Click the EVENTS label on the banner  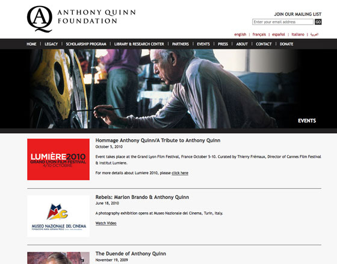tap(307, 121)
